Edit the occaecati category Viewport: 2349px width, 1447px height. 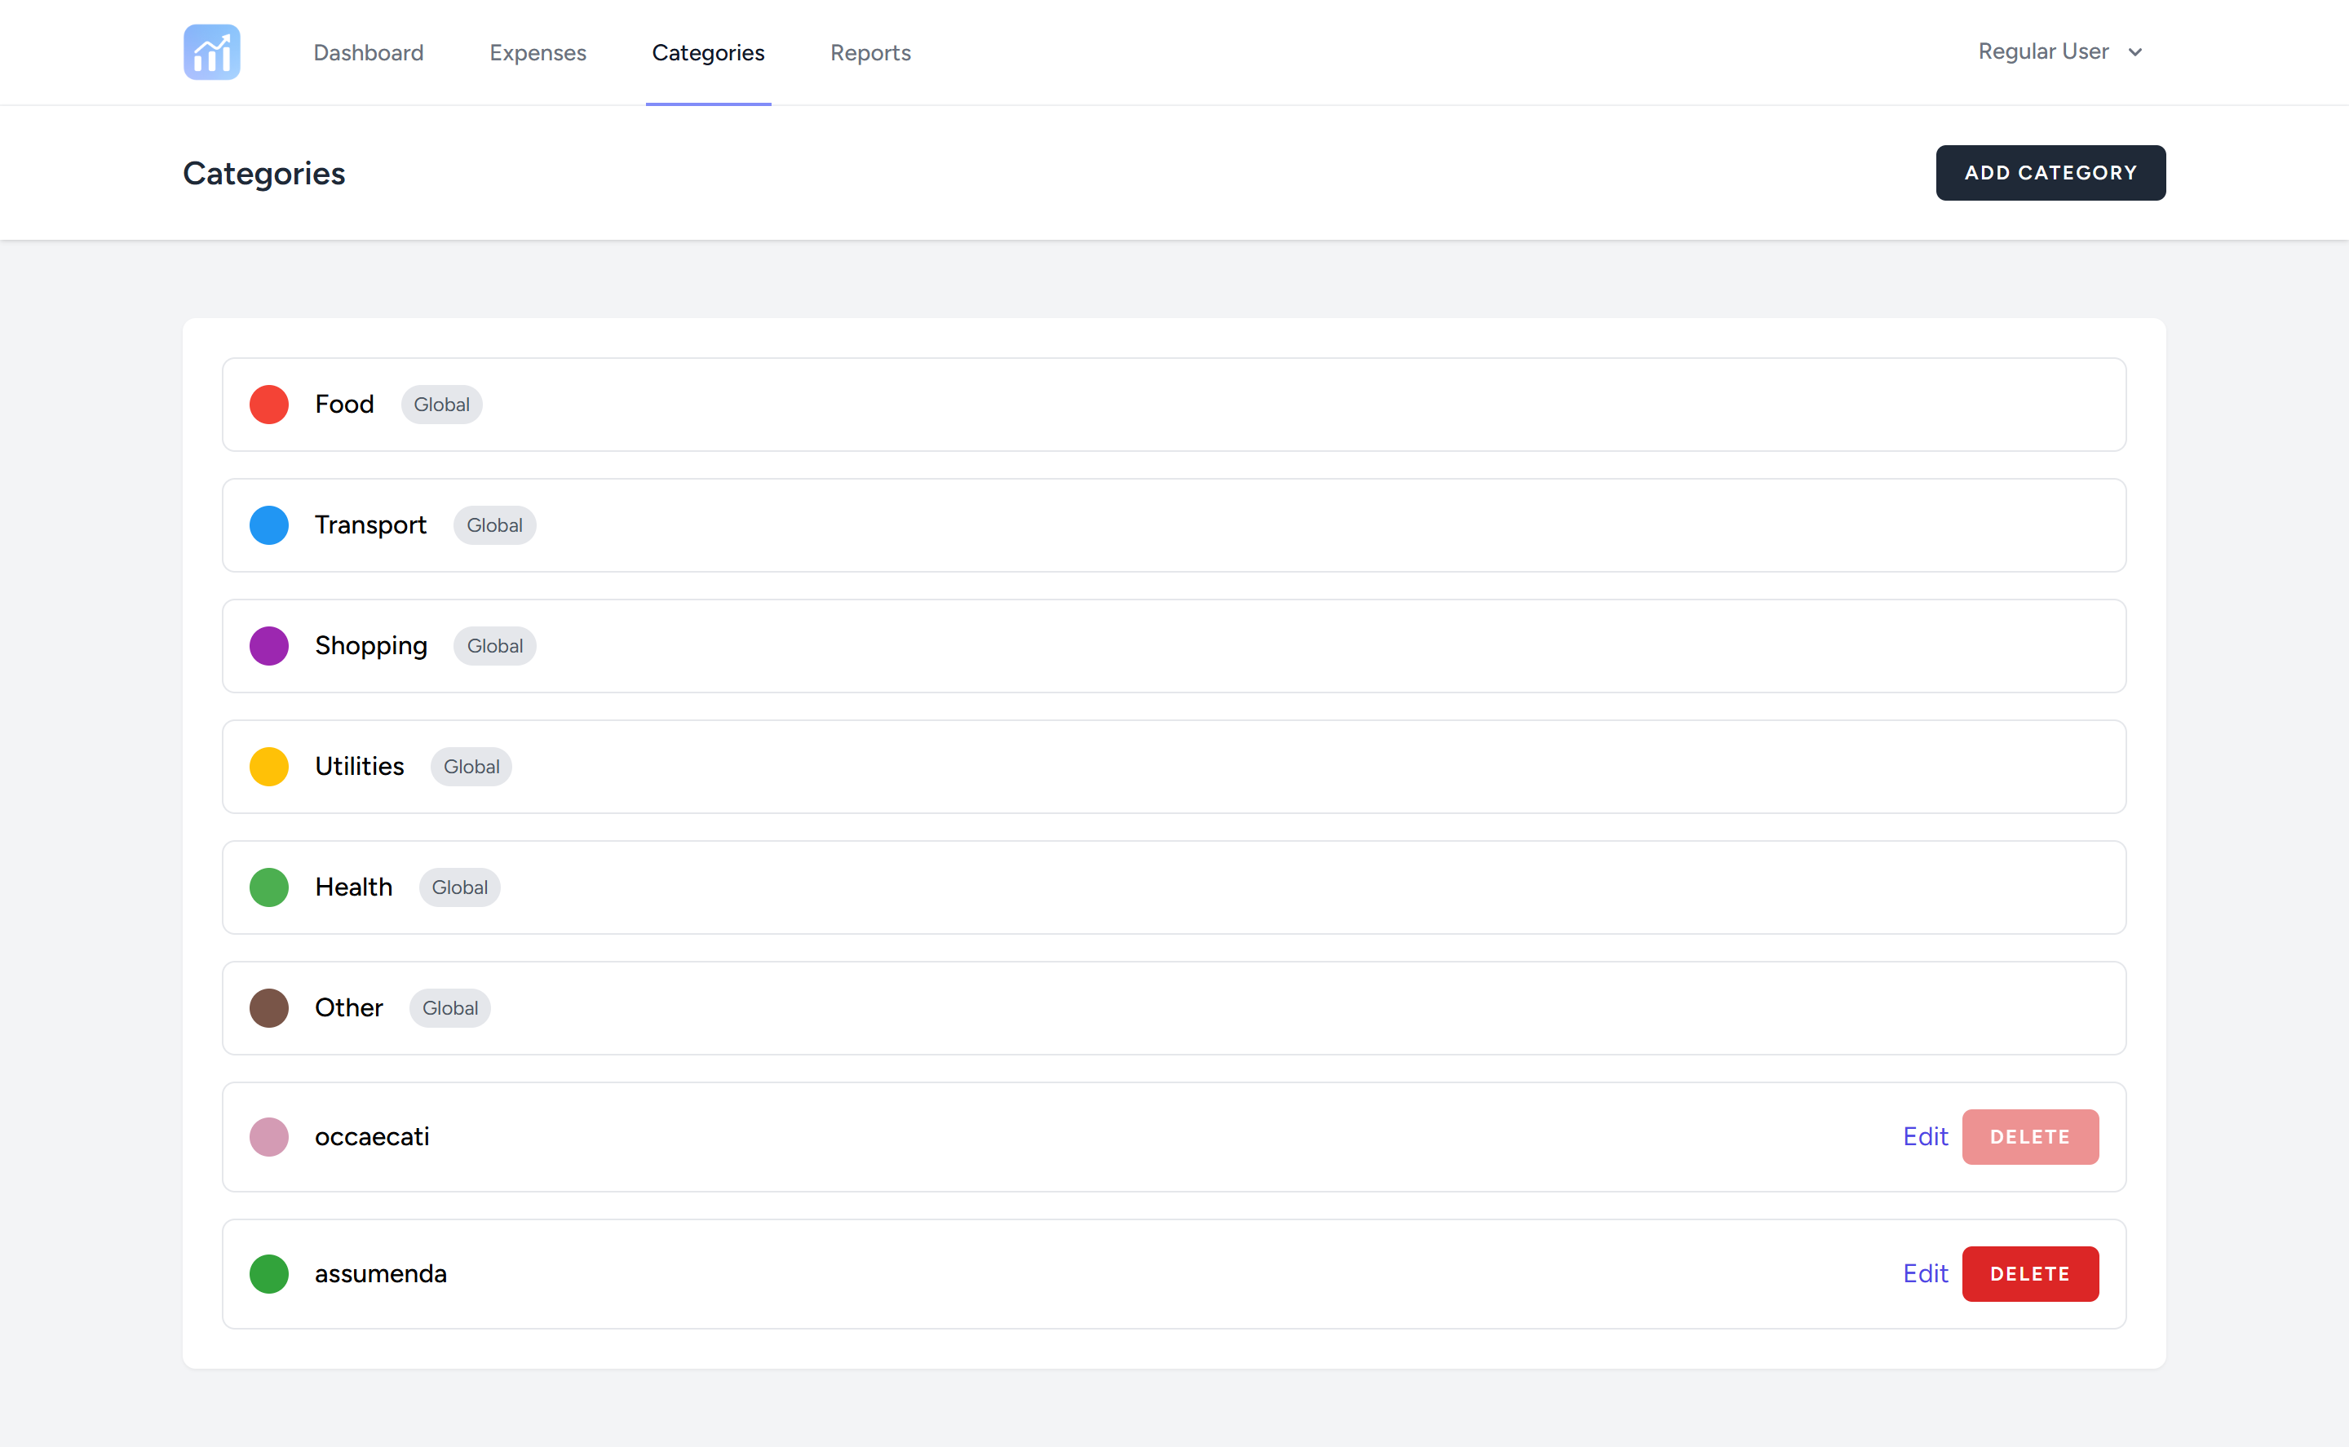1925,1137
